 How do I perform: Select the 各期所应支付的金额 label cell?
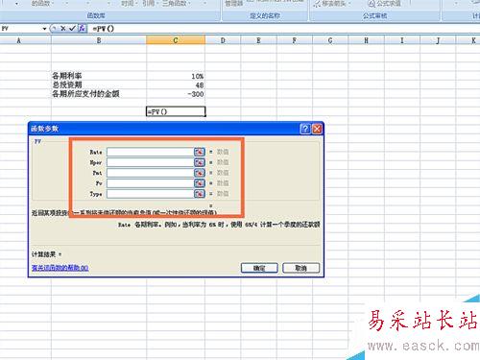[99, 94]
